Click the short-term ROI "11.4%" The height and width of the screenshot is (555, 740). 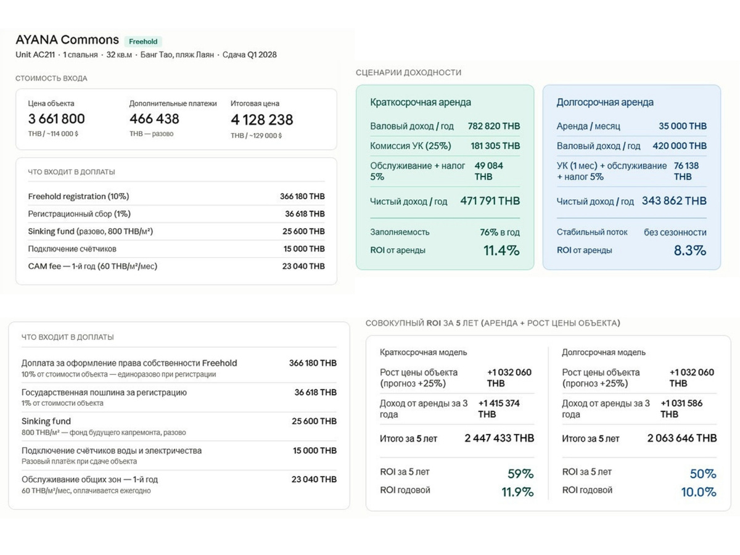(x=501, y=250)
